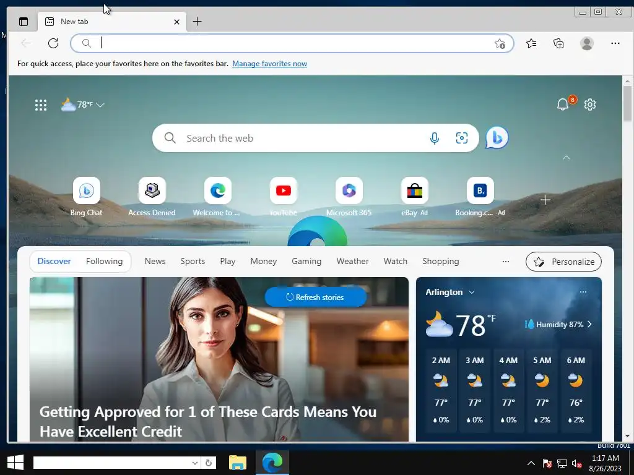
Task: Click inside the address bar
Action: [x=292, y=43]
